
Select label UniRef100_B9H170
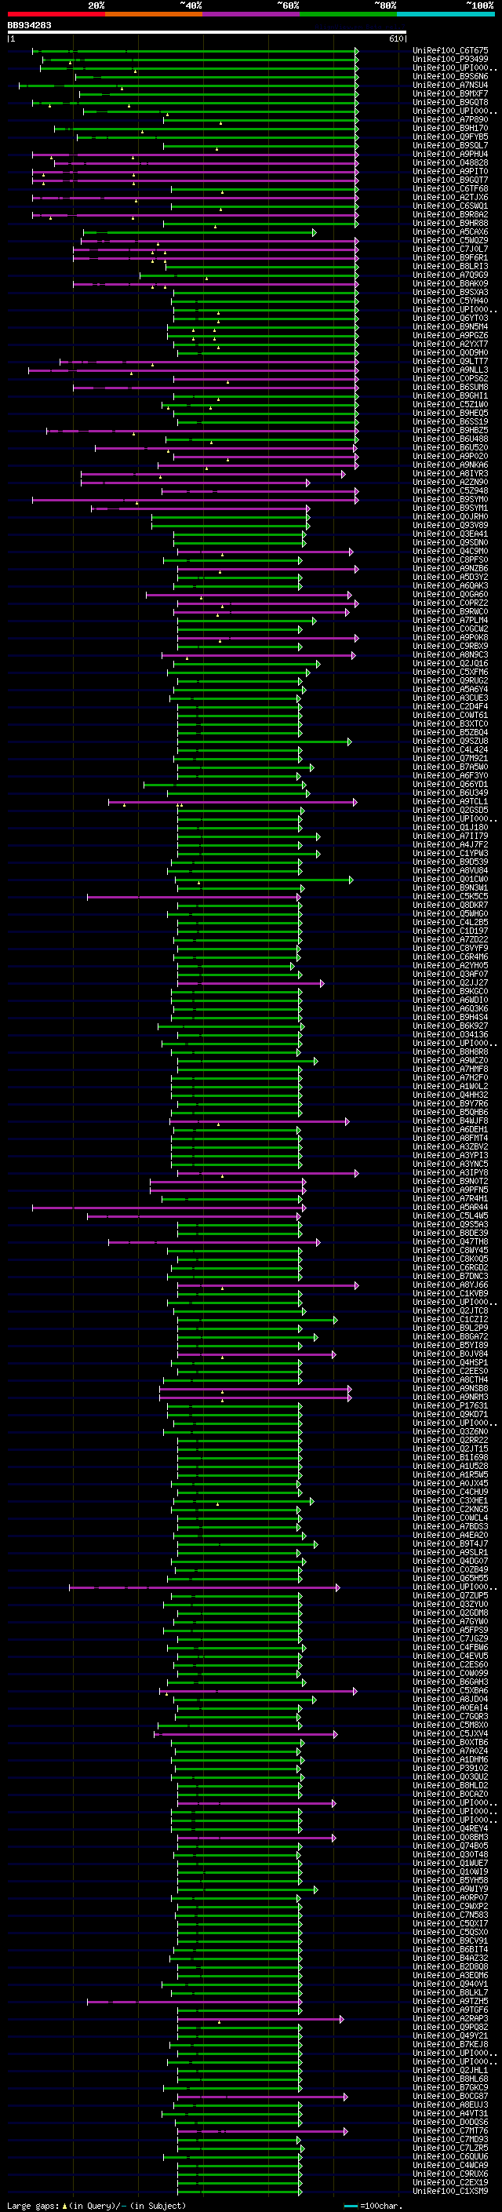click(450, 128)
